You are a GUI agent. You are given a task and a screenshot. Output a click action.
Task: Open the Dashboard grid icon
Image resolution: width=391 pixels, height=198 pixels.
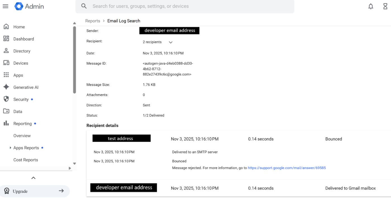pyautogui.click(x=6, y=39)
